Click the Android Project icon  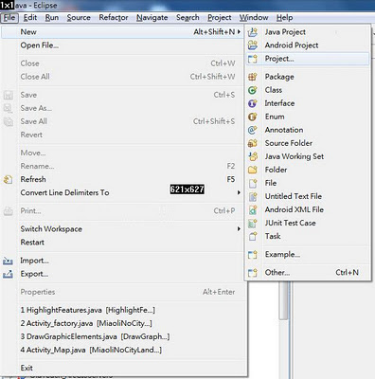tap(253, 45)
